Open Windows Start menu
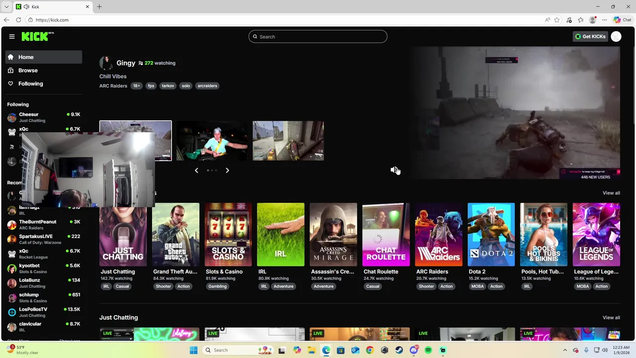636x358 pixels. point(193,350)
